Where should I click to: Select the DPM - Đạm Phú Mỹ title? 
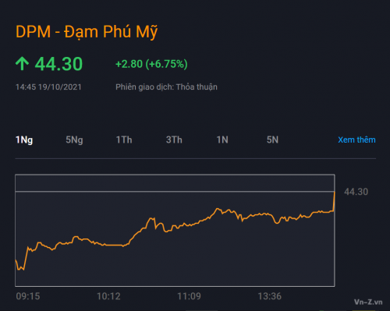pos(87,32)
